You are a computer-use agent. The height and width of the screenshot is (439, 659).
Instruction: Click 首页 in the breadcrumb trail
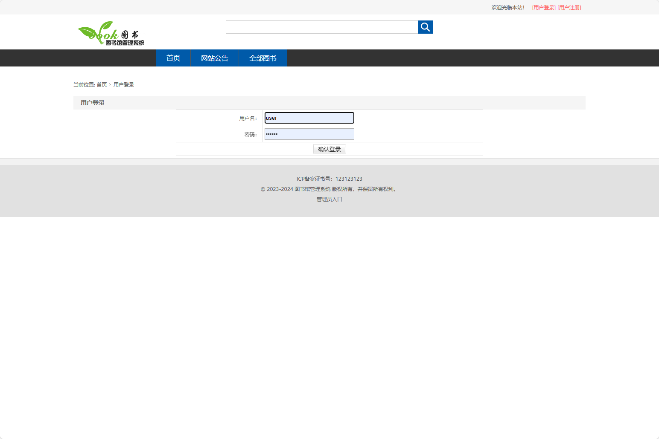tap(101, 84)
